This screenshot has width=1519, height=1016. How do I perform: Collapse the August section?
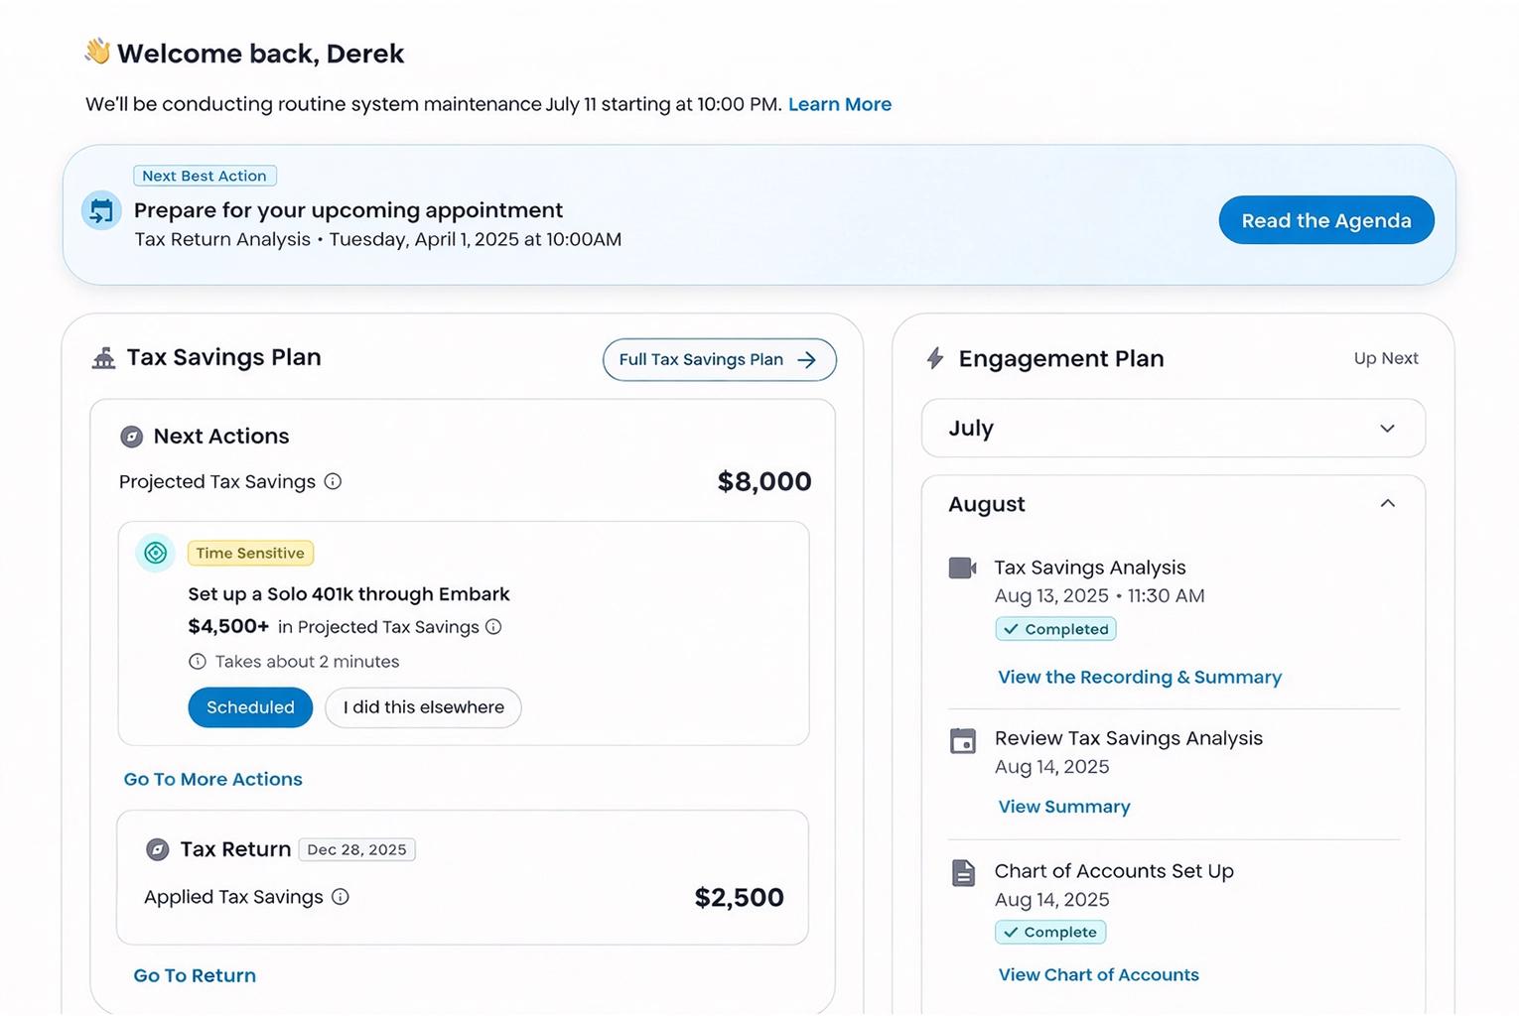click(x=1387, y=504)
